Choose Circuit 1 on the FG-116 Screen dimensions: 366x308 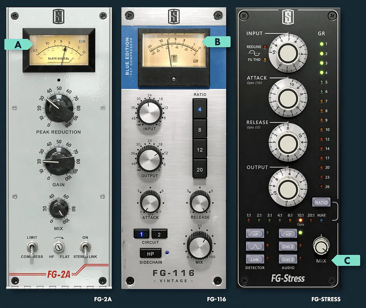point(141,234)
